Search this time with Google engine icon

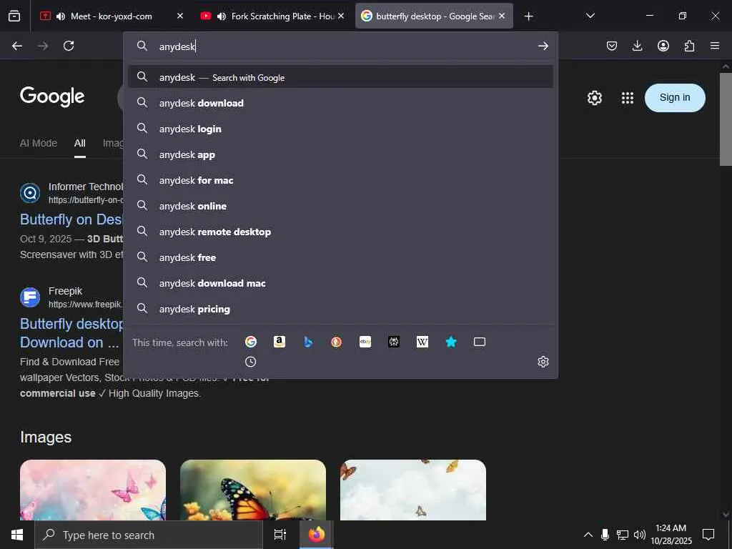[x=251, y=342]
